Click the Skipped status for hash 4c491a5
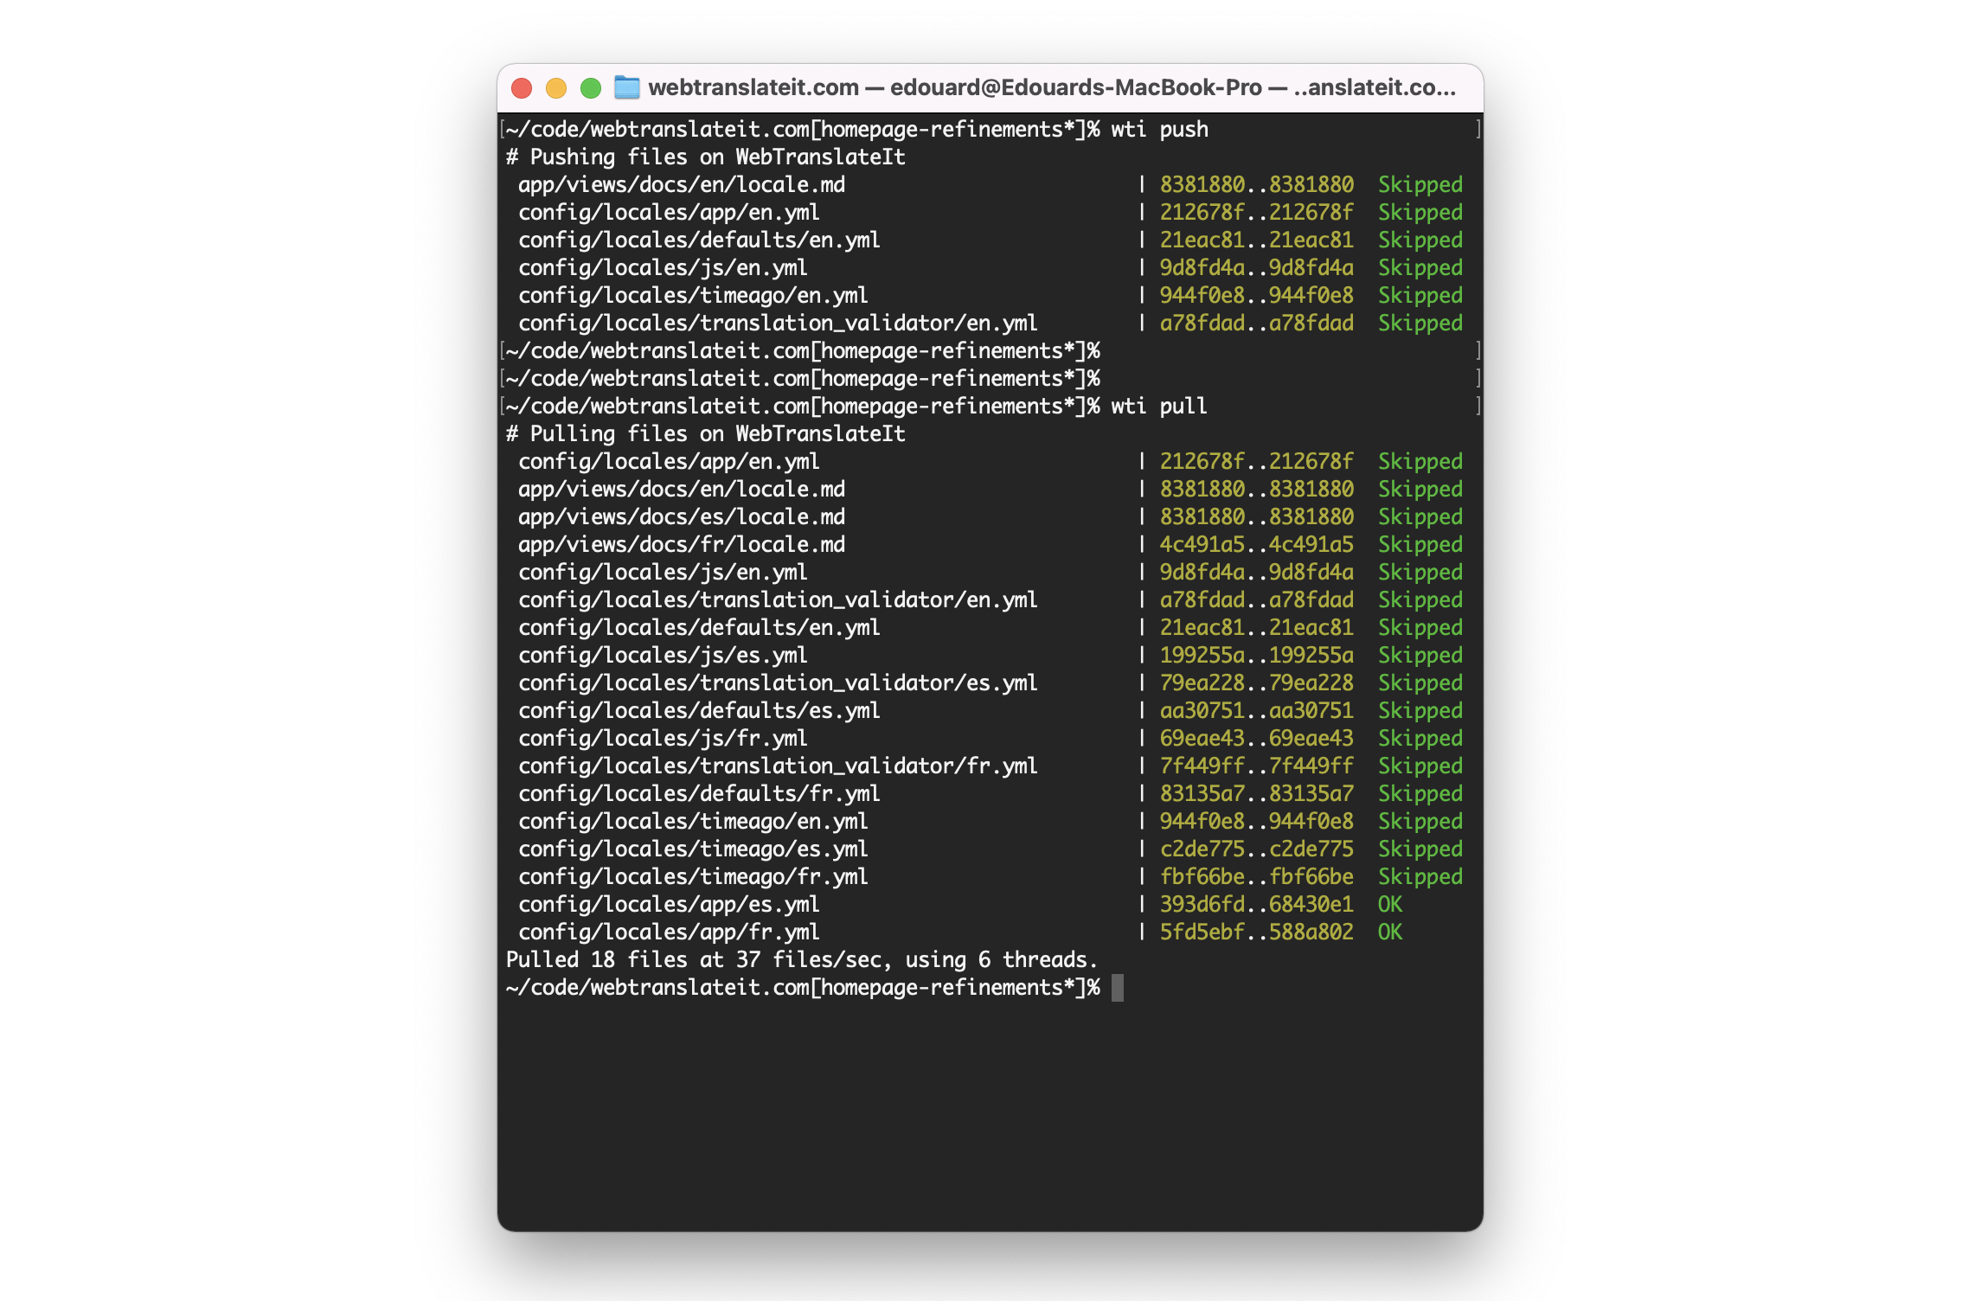1981x1301 pixels. pos(1420,545)
